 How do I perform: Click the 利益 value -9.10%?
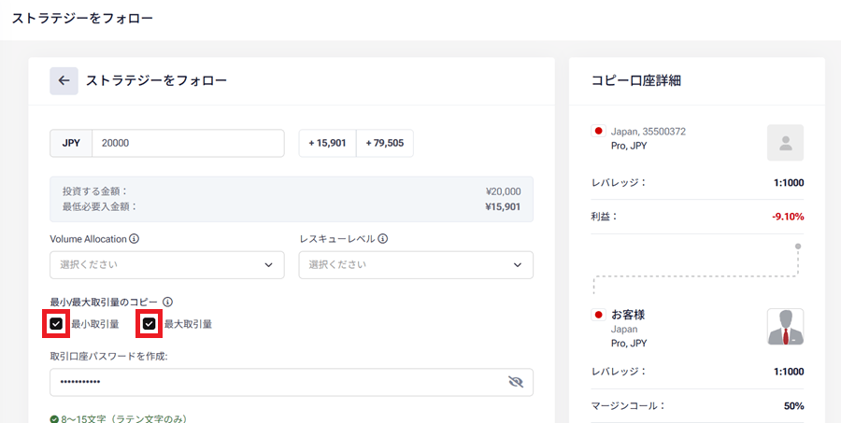point(788,217)
